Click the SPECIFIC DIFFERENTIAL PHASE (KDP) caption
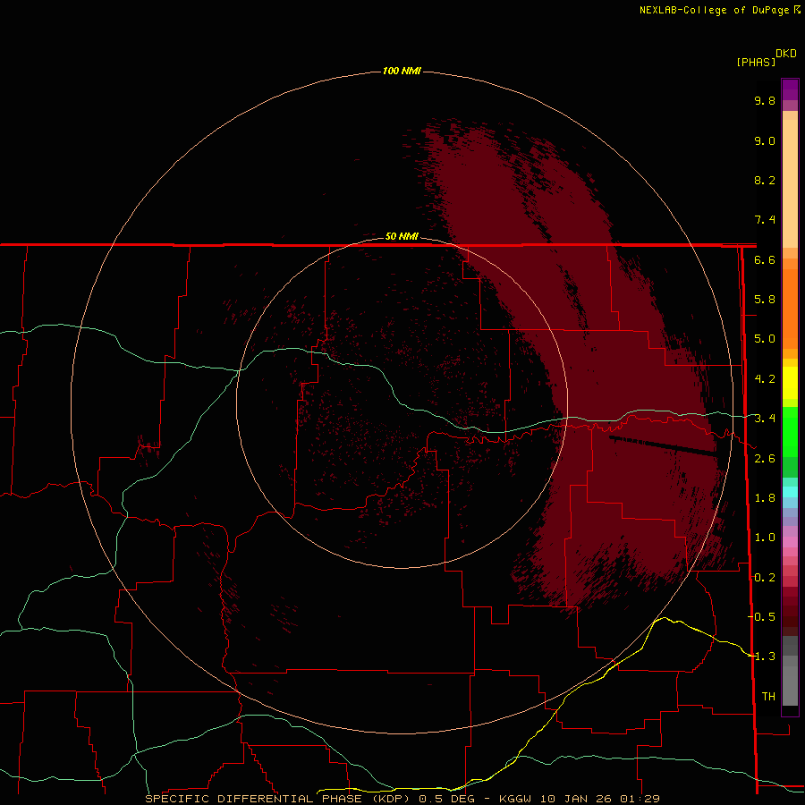 [x=277, y=799]
